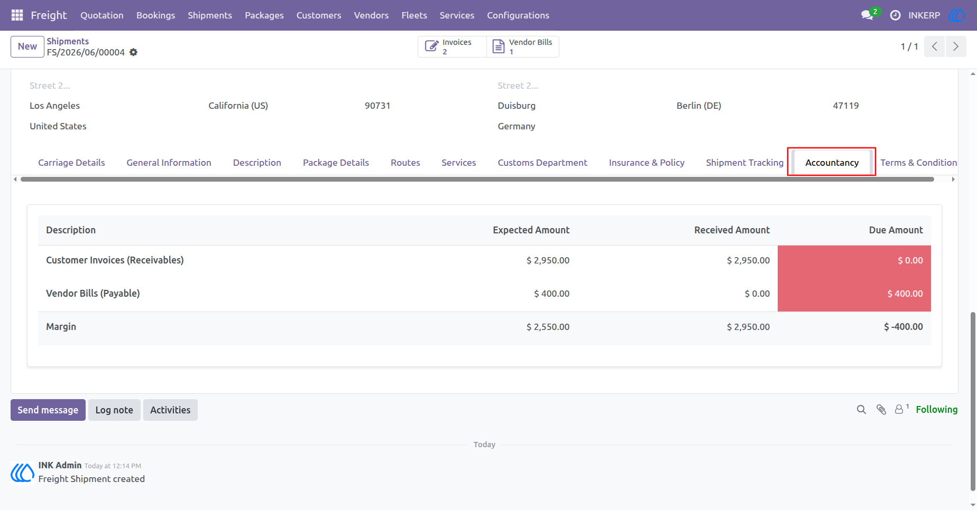Click the vertical page scrollbar
This screenshot has width=977, height=510.
tap(973, 401)
